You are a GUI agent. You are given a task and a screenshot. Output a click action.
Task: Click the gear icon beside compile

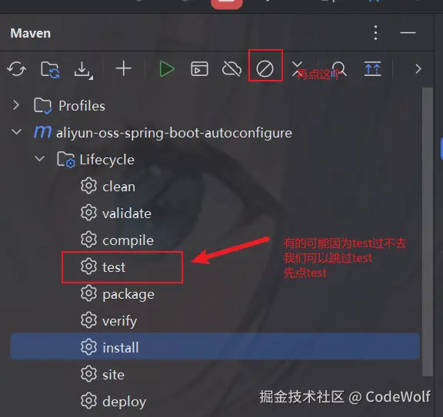tap(88, 240)
